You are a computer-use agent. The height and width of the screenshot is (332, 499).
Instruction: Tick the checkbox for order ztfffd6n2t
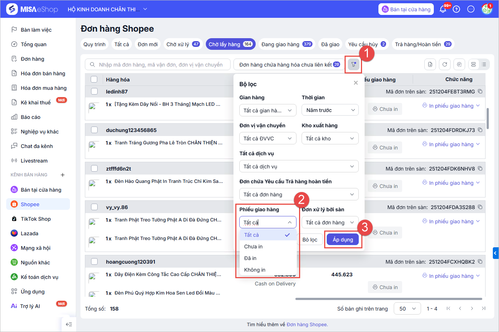pyautogui.click(x=94, y=169)
